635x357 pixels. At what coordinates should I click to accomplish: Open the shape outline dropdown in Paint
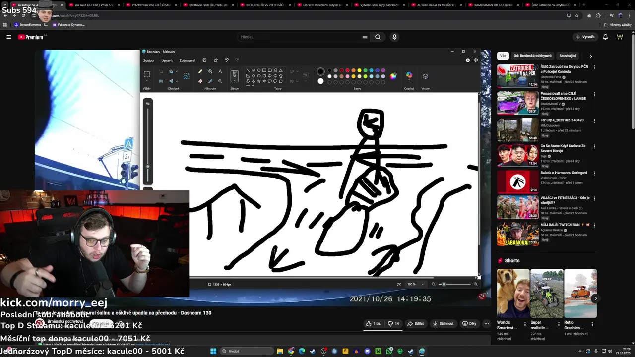pyautogui.click(x=298, y=71)
